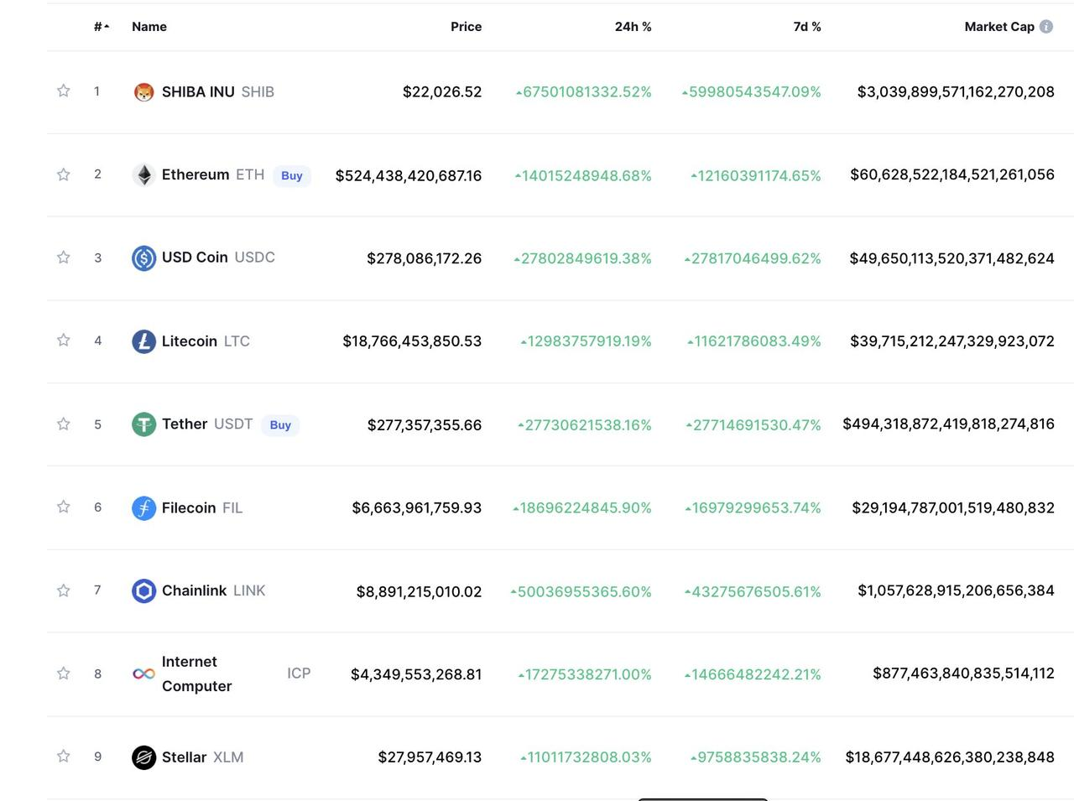Sort by Market Cap column header
The image size is (1074, 801).
coord(999,27)
